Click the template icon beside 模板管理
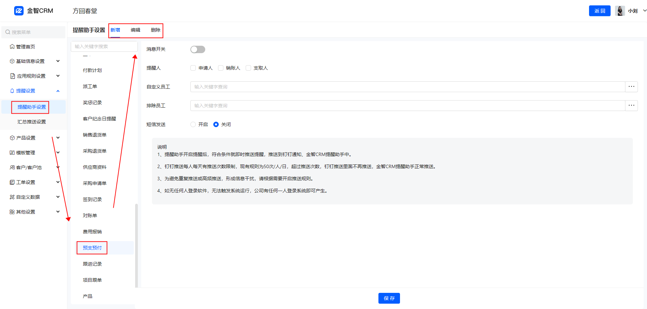 coord(12,153)
